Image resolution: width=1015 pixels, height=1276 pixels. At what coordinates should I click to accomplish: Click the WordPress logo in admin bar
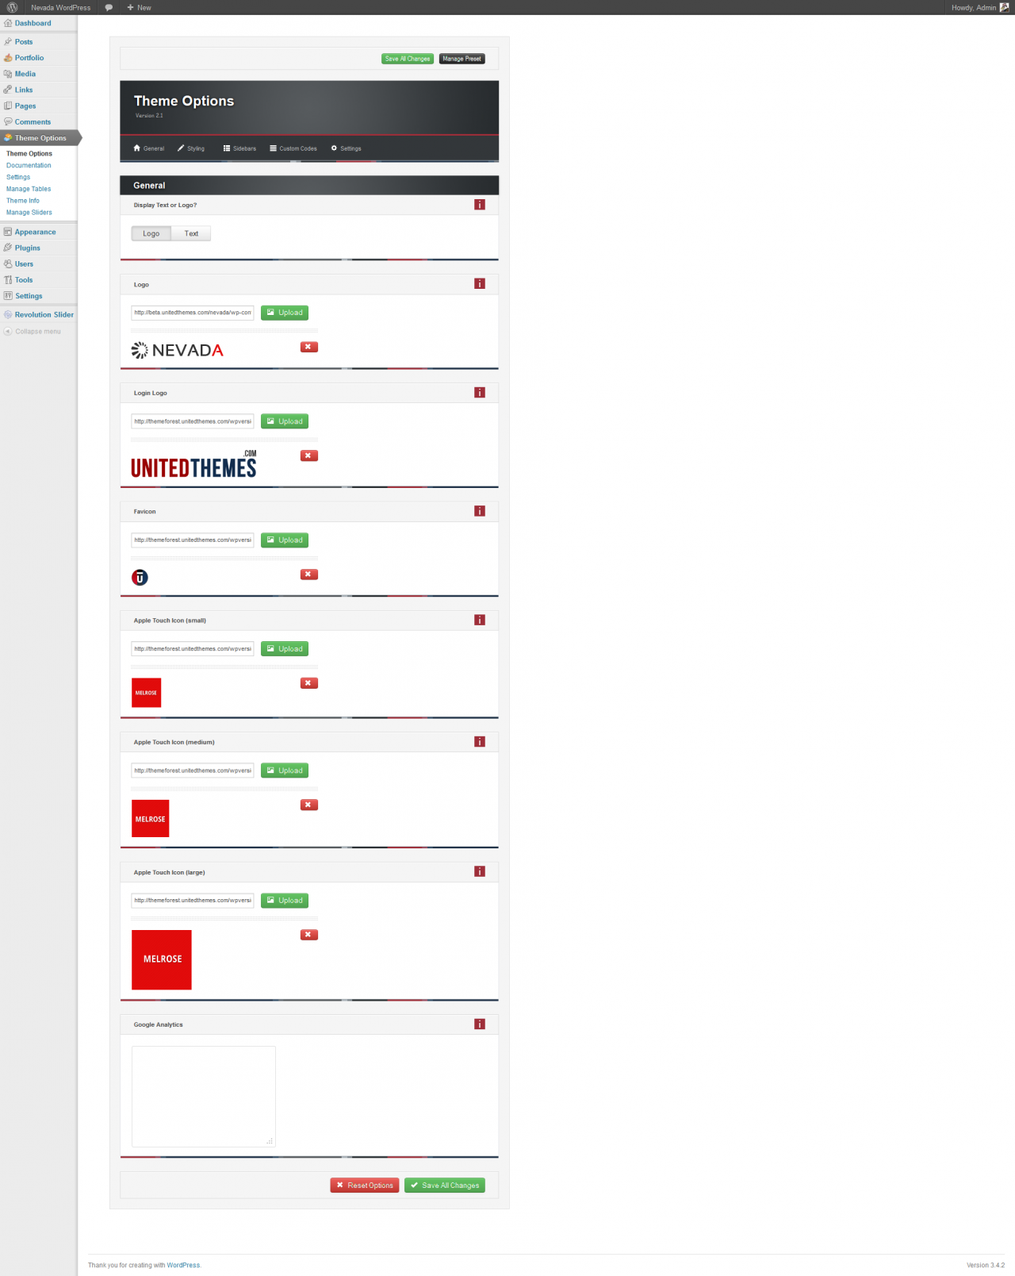click(12, 7)
